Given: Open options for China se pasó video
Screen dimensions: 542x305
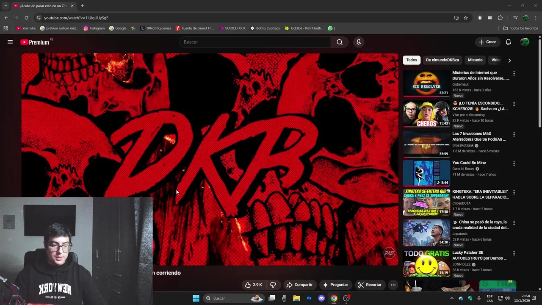Looking at the screenshot, I should tap(514, 223).
